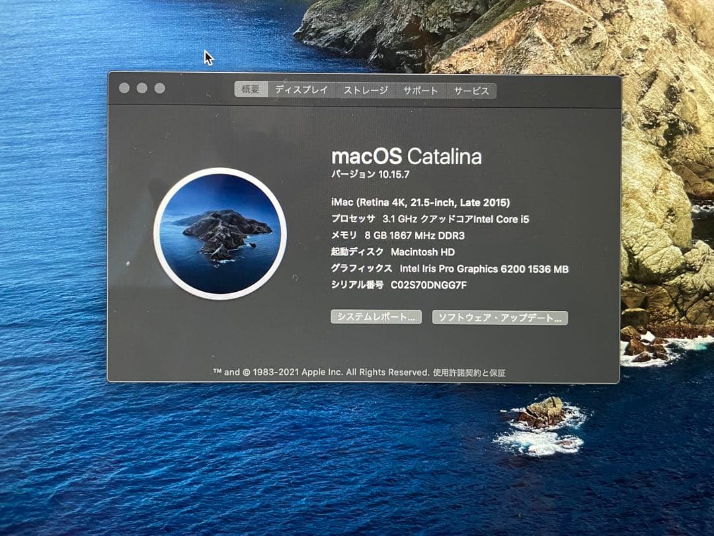This screenshot has height=536, width=714.
Task: Click the macOS Catalina title text
Action: coord(408,157)
